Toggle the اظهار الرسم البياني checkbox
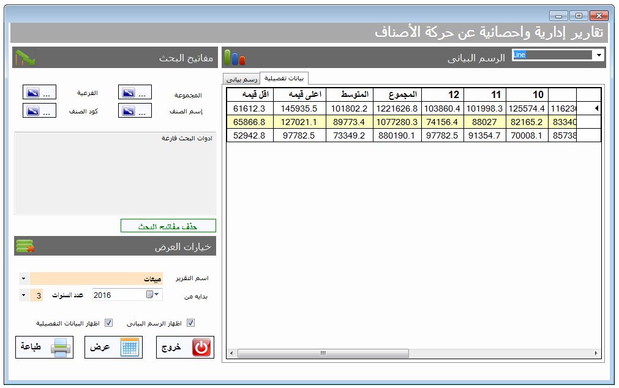This screenshot has height=388, width=619. (190, 323)
